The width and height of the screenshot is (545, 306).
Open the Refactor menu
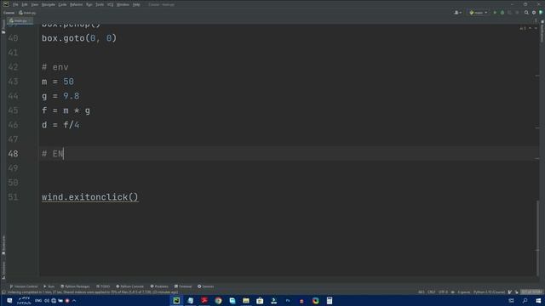click(76, 4)
